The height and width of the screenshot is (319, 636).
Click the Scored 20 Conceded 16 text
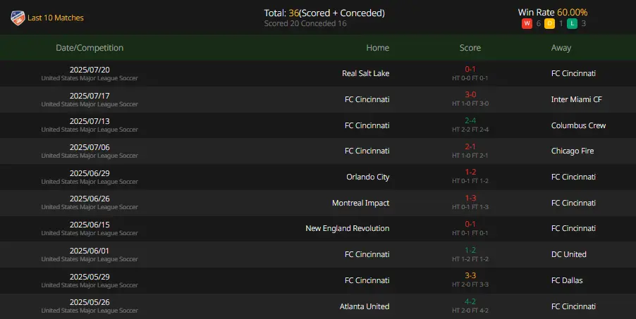pyautogui.click(x=305, y=23)
